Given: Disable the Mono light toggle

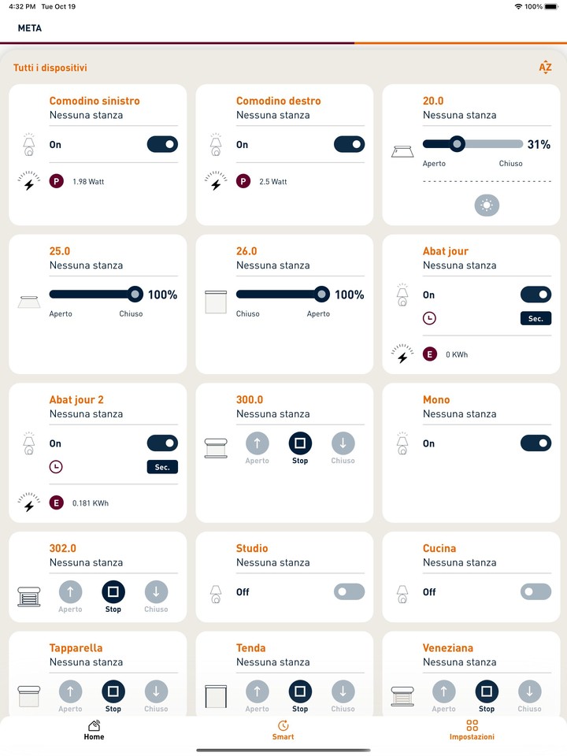Looking at the screenshot, I should pyautogui.click(x=535, y=443).
